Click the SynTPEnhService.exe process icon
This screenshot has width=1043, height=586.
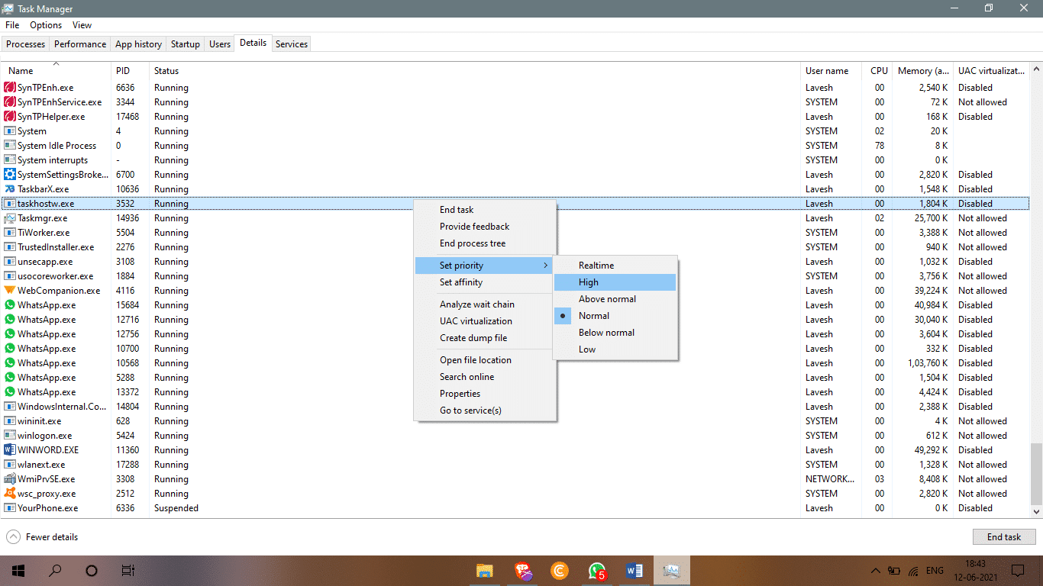(x=10, y=102)
